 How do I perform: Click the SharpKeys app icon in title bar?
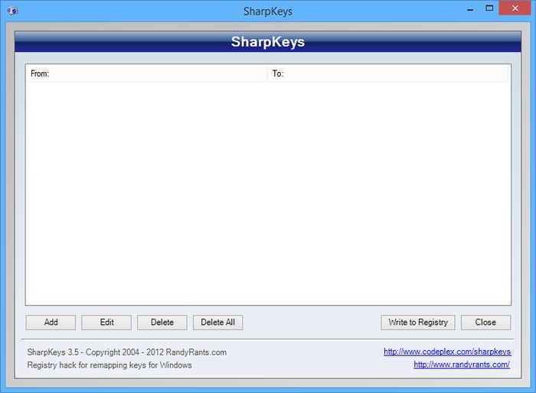point(13,11)
